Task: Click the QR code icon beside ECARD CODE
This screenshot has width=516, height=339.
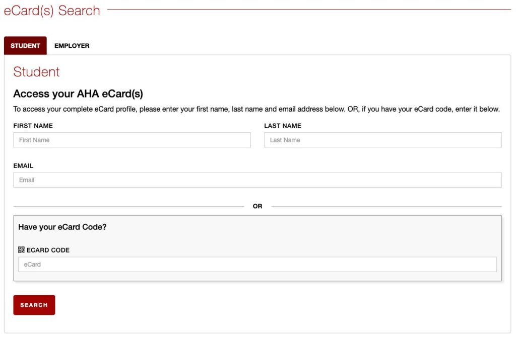Action: point(21,250)
